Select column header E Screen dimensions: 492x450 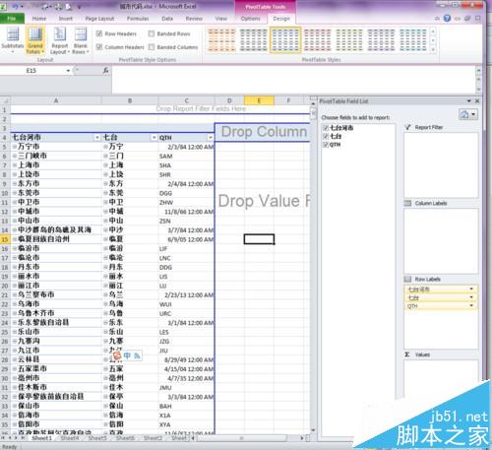[259, 100]
